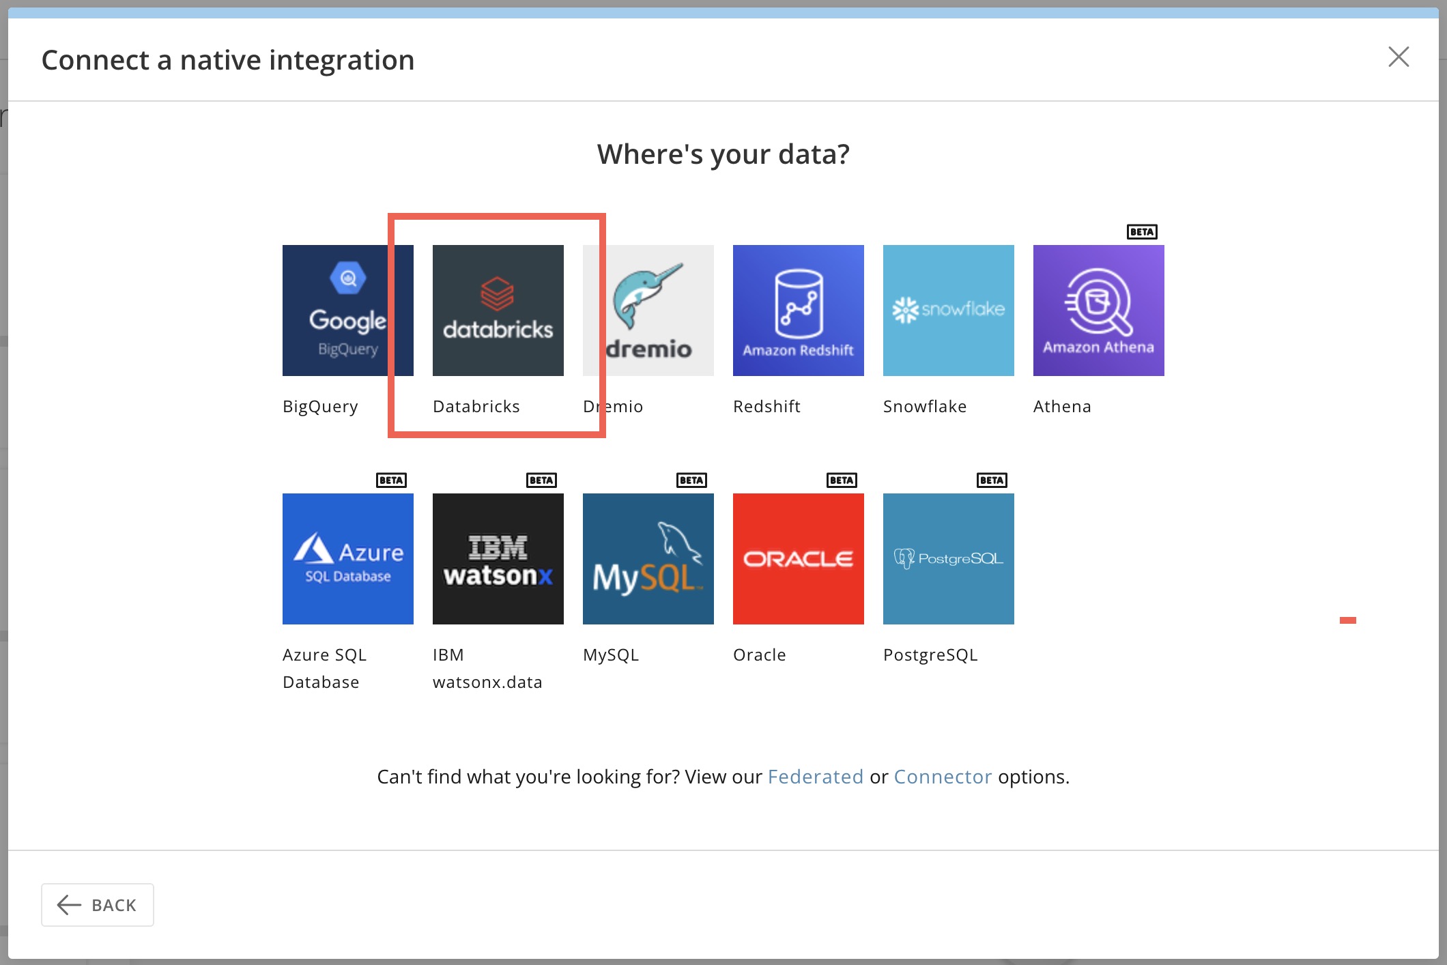Select the Google BigQuery integration tile

(347, 311)
